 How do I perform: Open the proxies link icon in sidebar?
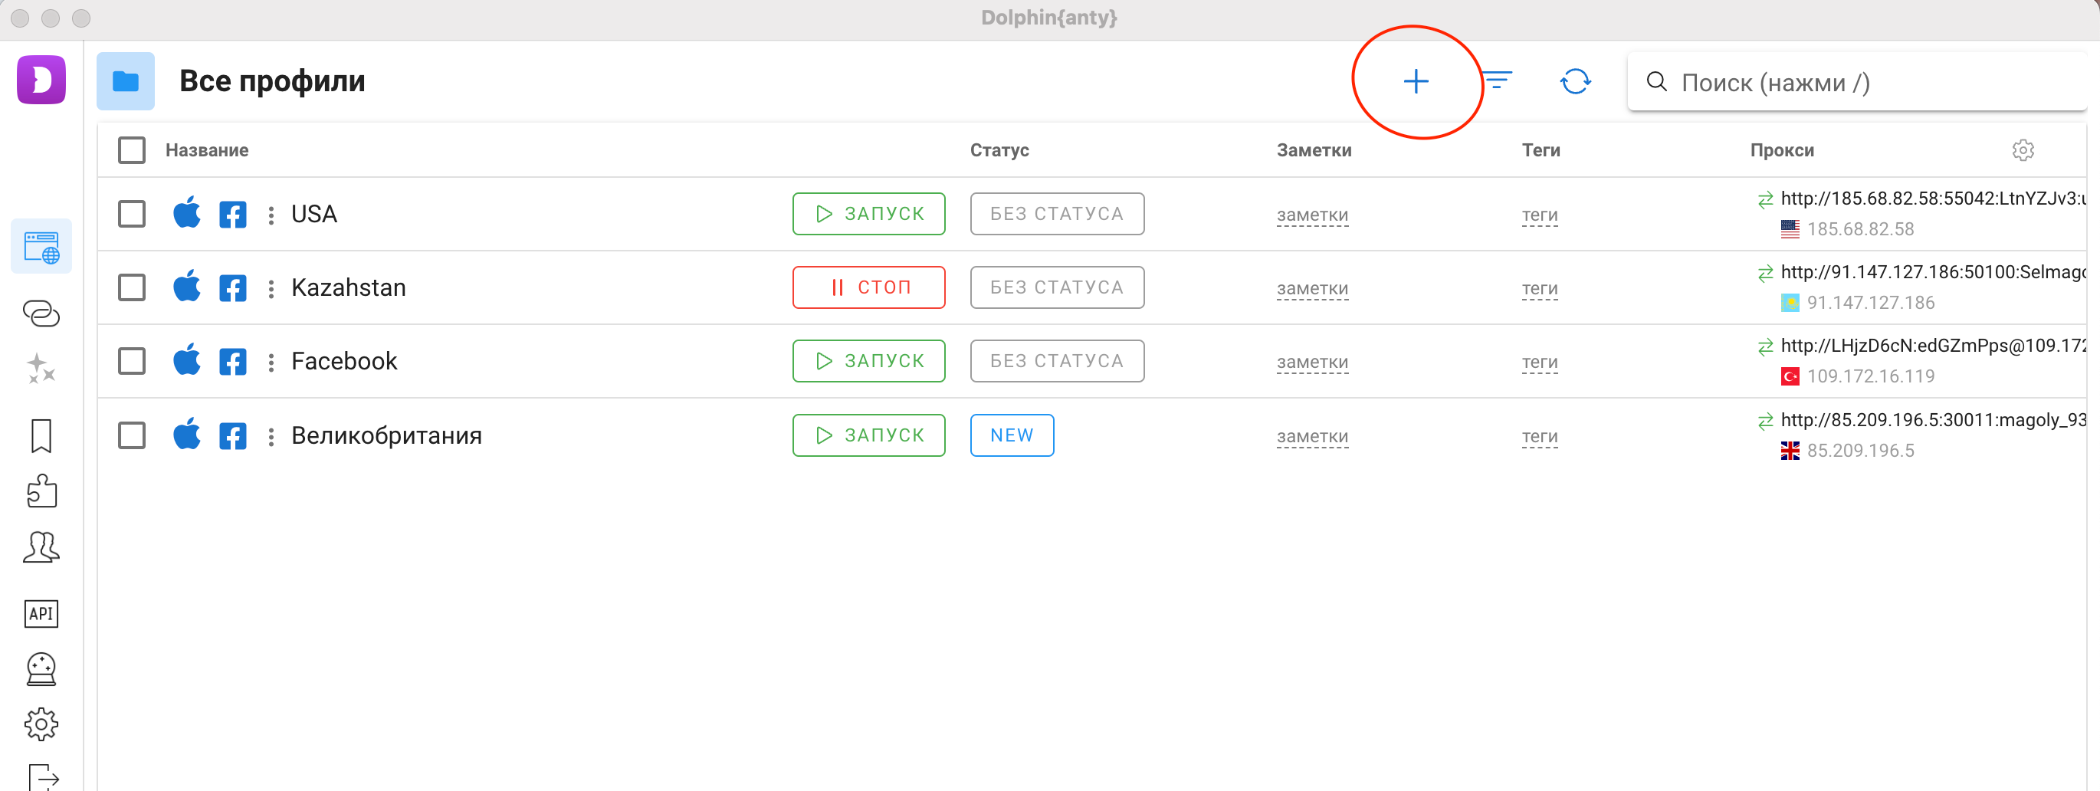(x=41, y=313)
